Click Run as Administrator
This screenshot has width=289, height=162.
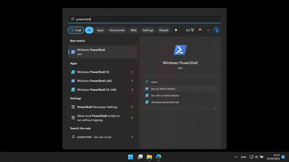pyautogui.click(x=163, y=89)
